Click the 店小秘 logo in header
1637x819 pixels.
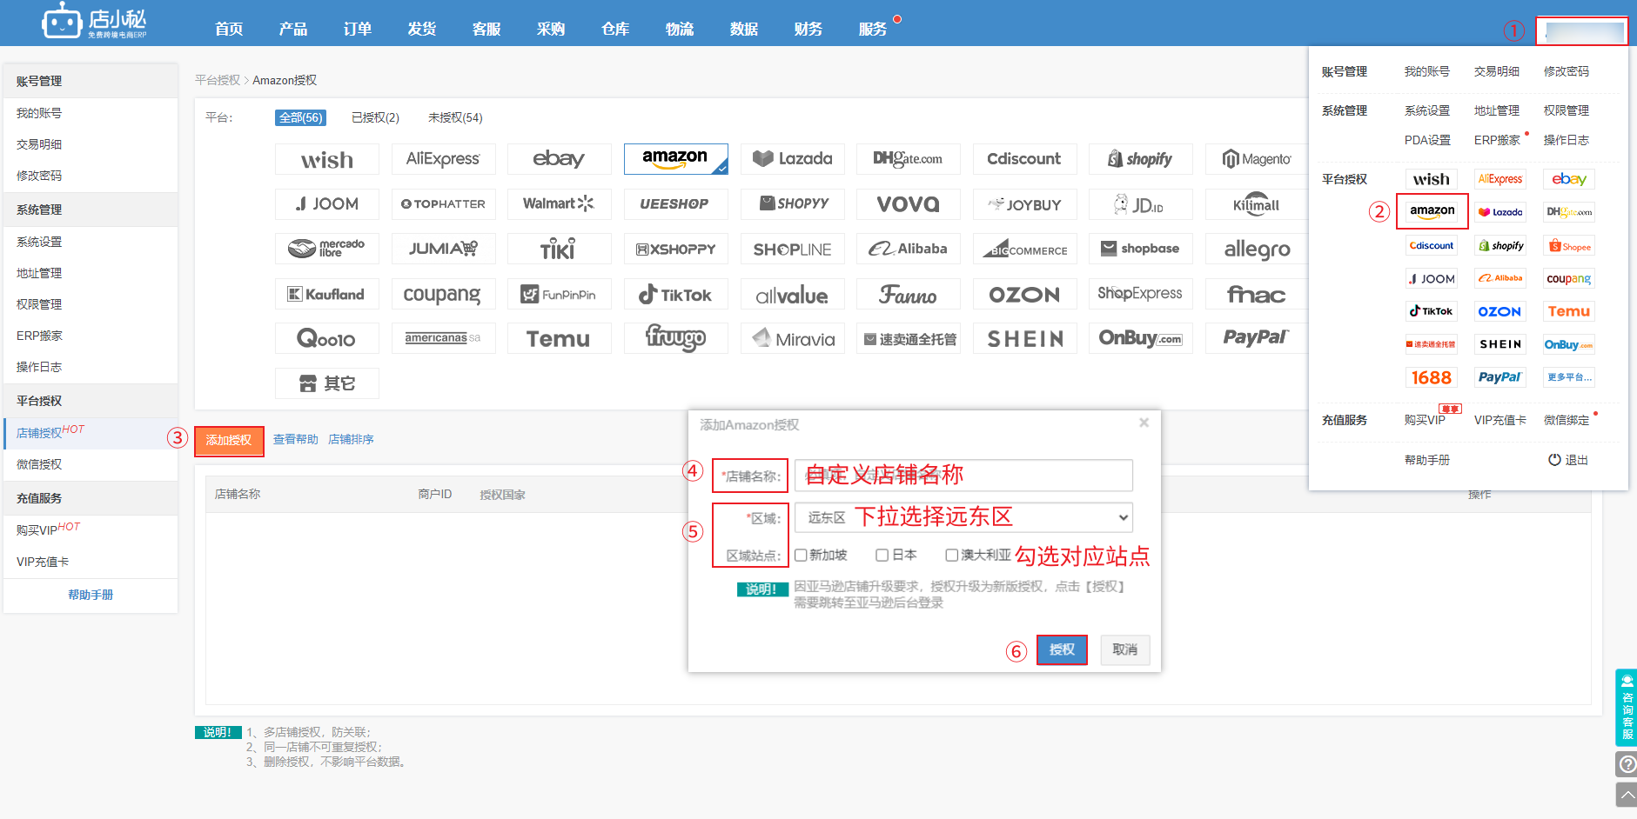(x=95, y=22)
